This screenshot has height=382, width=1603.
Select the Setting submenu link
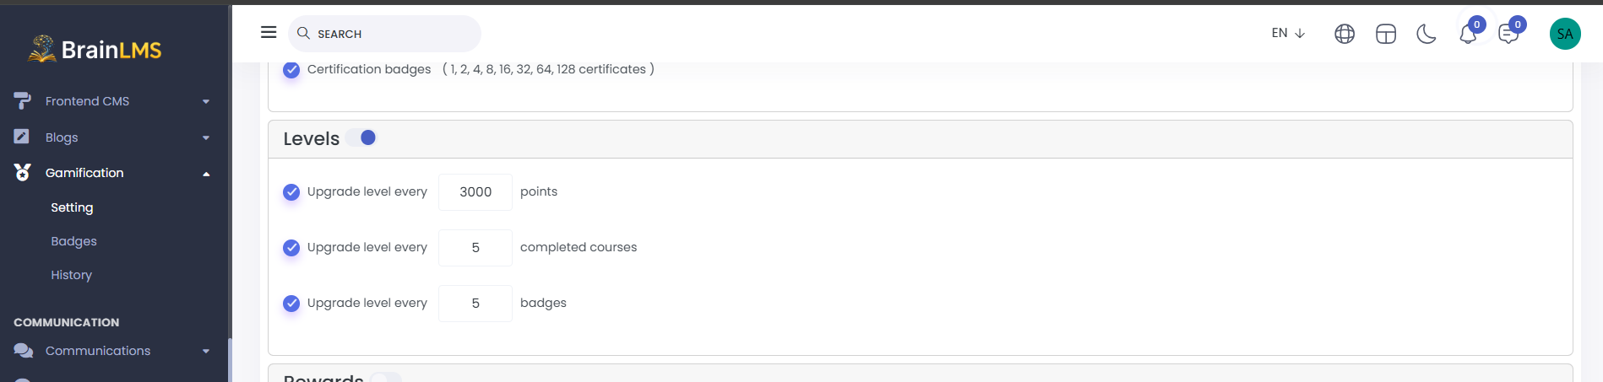pos(72,207)
